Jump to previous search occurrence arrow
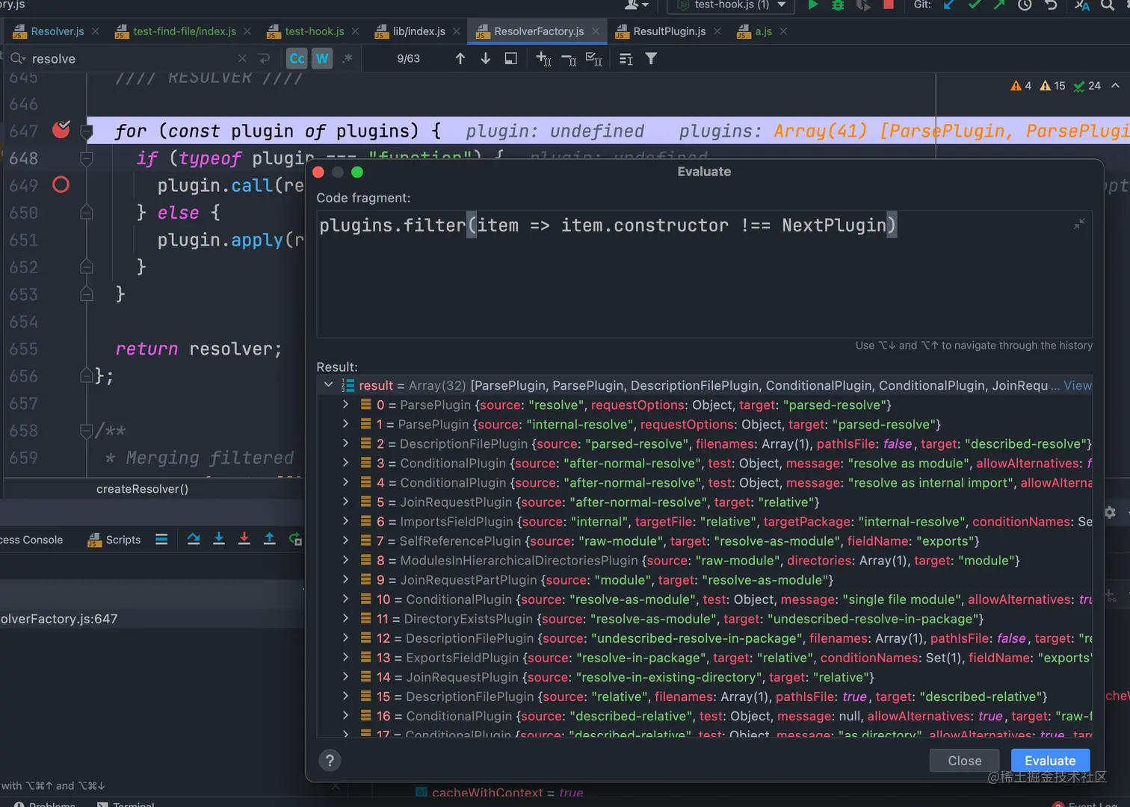 (x=460, y=58)
